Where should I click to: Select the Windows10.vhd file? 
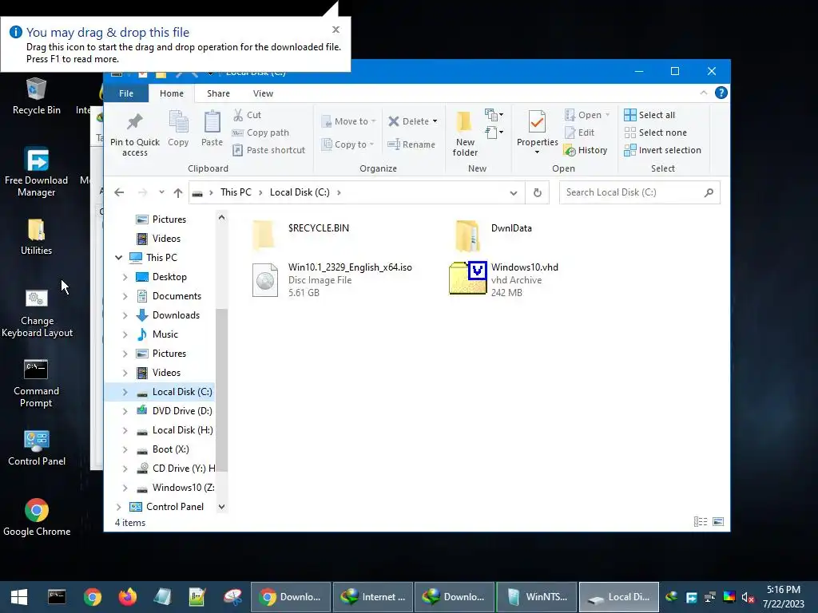point(504,280)
